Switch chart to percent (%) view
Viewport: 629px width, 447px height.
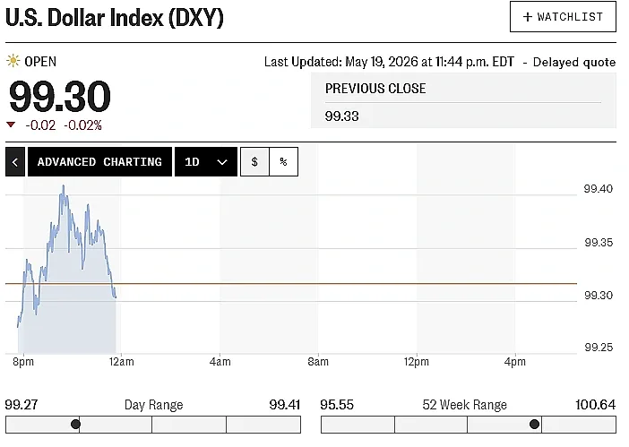point(284,161)
